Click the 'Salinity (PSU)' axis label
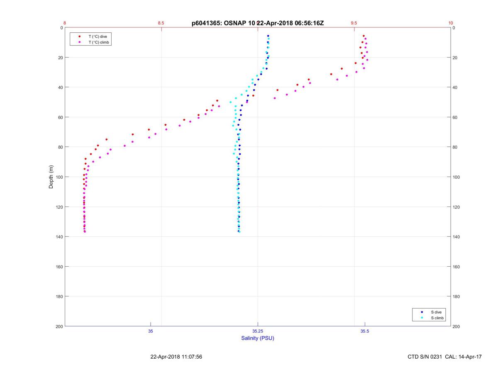The width and height of the screenshot is (498, 367). tap(258, 338)
